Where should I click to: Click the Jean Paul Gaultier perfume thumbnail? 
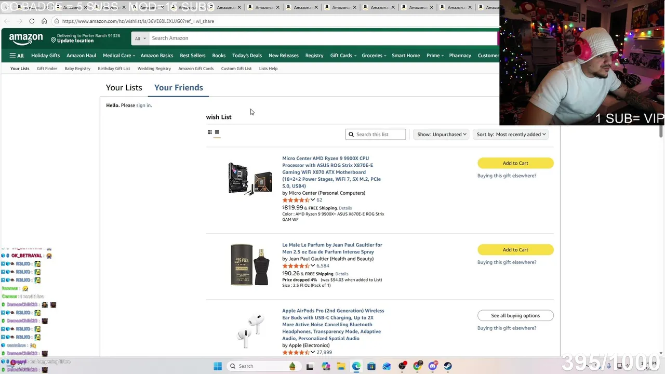[250, 264]
